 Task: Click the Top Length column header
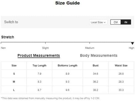coord(39,65)
